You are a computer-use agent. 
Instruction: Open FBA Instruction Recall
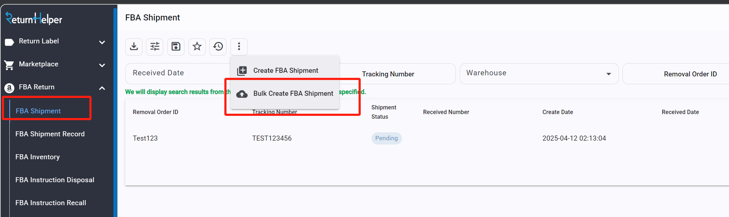pyautogui.click(x=51, y=203)
